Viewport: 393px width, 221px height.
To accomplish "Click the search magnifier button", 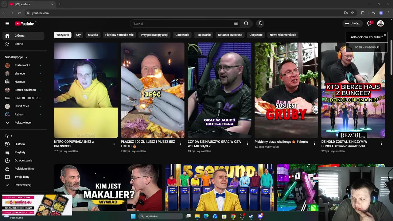I will coord(246,23).
